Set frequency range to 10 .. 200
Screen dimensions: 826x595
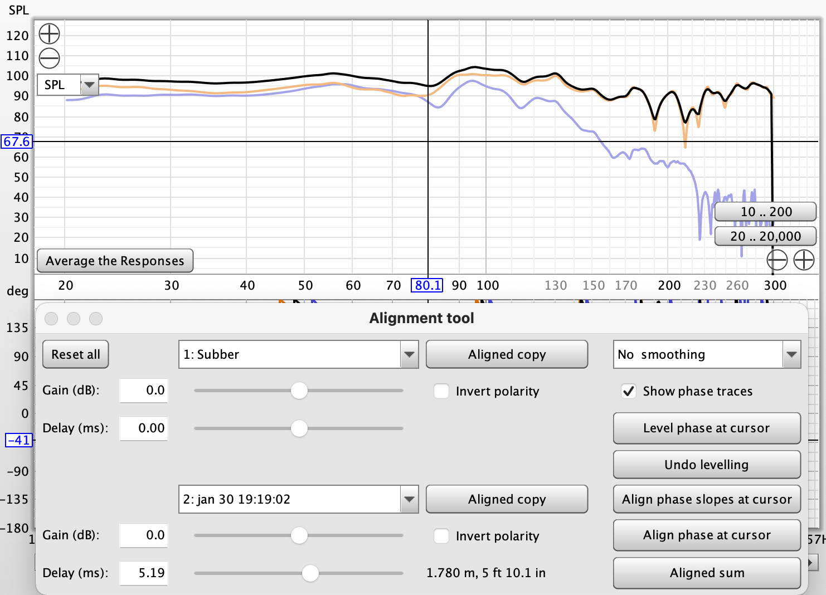pyautogui.click(x=766, y=212)
